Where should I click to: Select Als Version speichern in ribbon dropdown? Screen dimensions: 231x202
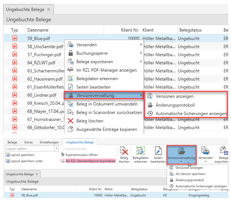point(190,174)
